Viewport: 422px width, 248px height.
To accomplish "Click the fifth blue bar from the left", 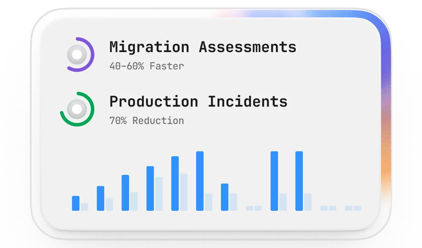I will 175,184.
